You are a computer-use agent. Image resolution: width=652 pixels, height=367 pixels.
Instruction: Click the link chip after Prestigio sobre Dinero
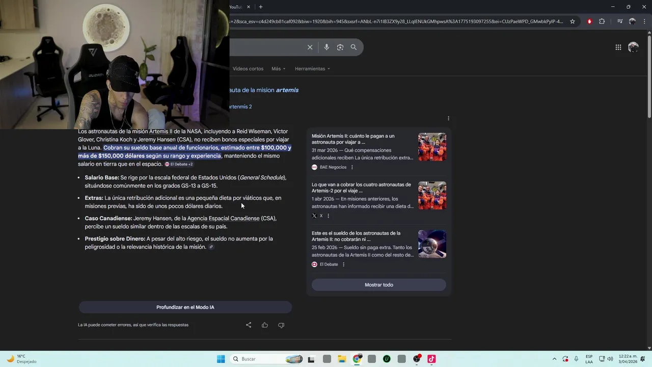pos(211,247)
